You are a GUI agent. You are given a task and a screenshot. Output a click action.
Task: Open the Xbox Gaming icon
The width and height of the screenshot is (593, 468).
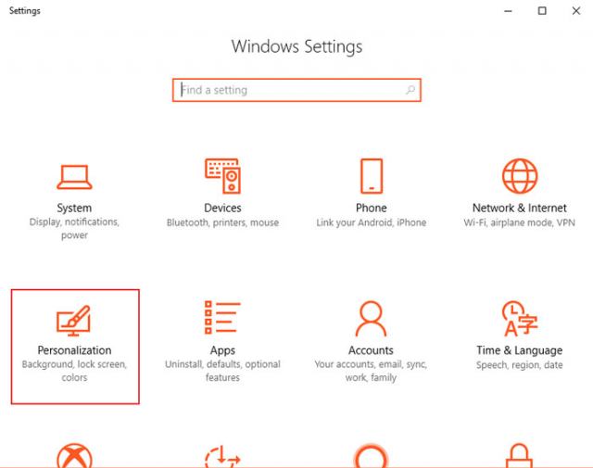pyautogui.click(x=74, y=455)
